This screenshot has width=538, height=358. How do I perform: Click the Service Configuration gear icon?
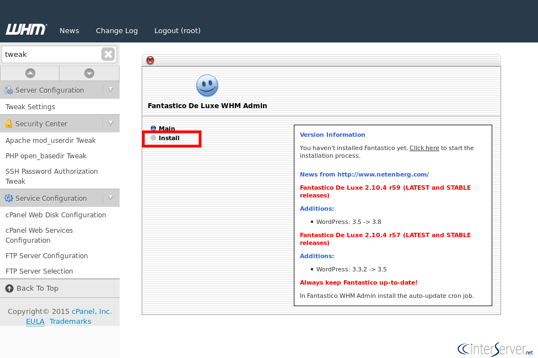click(9, 198)
